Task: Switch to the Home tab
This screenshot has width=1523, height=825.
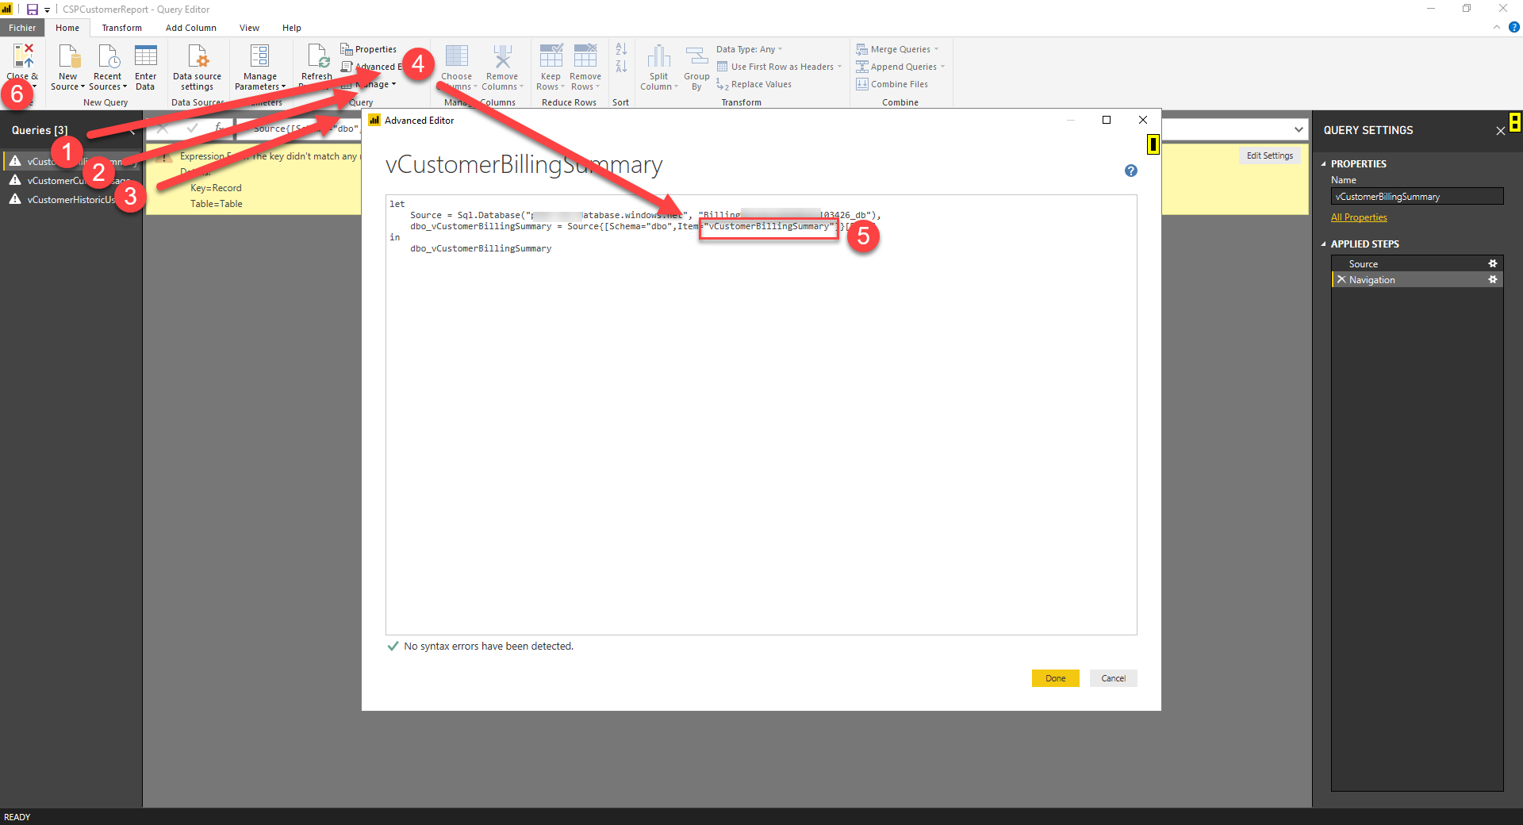Action: [67, 28]
